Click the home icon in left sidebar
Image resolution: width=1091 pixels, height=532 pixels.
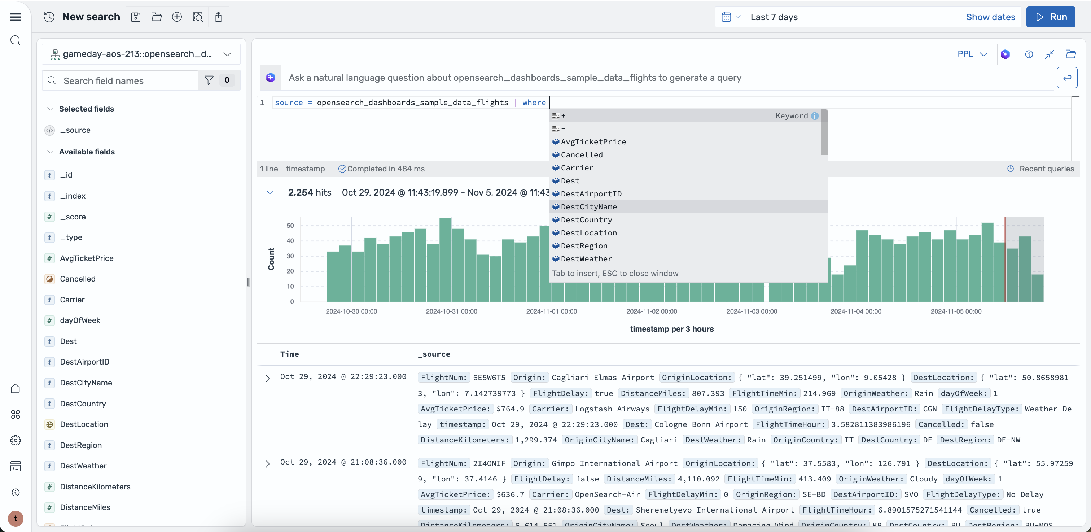coord(16,388)
